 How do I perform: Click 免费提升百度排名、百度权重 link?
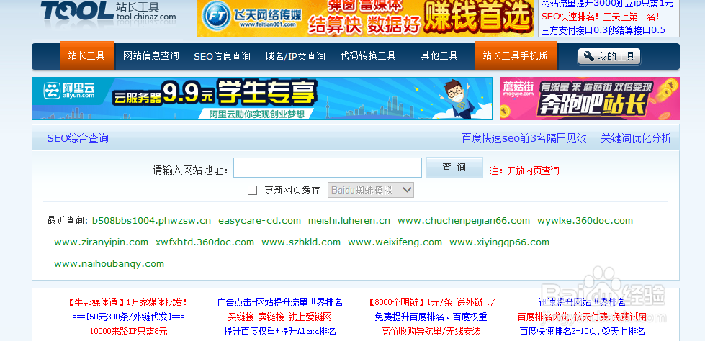(431, 317)
